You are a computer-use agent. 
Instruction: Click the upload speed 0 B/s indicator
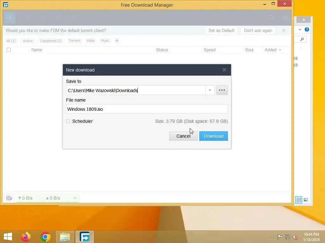point(53,198)
